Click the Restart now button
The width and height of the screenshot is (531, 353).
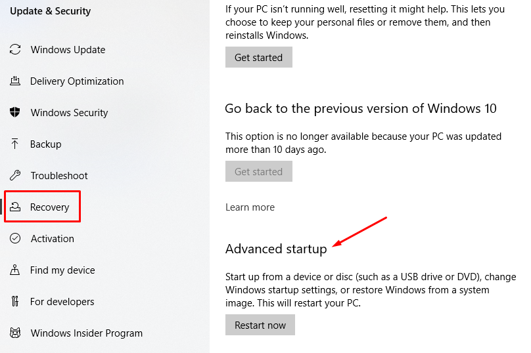pyautogui.click(x=260, y=325)
